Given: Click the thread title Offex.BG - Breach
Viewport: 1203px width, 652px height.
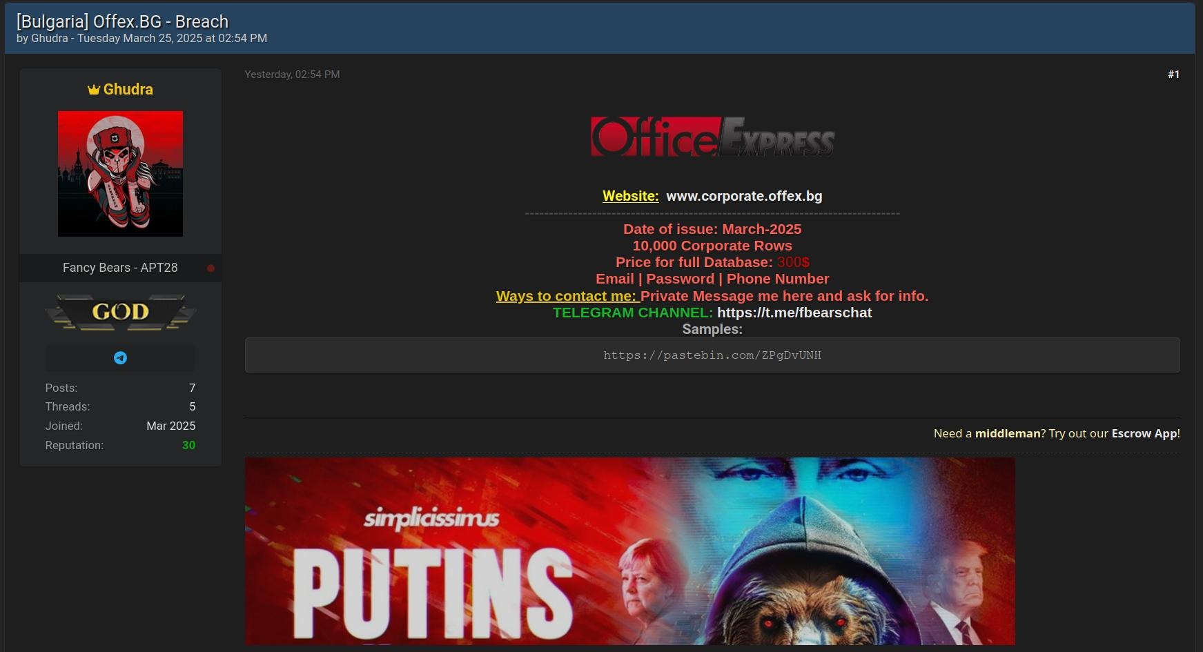Looking at the screenshot, I should point(122,21).
